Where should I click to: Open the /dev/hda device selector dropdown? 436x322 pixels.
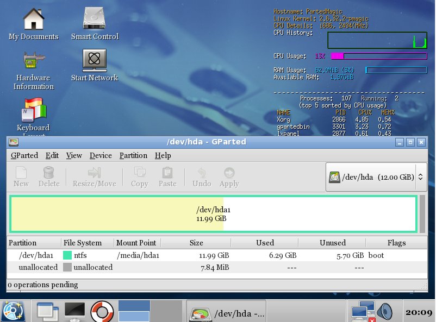point(375,177)
